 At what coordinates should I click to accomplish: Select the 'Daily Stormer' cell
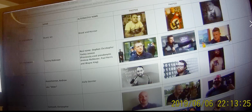[x=89, y=82]
